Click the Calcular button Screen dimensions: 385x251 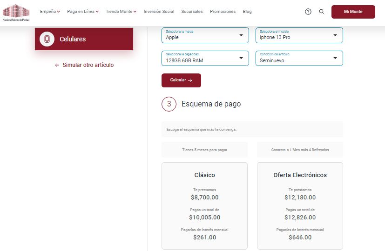[x=181, y=80]
